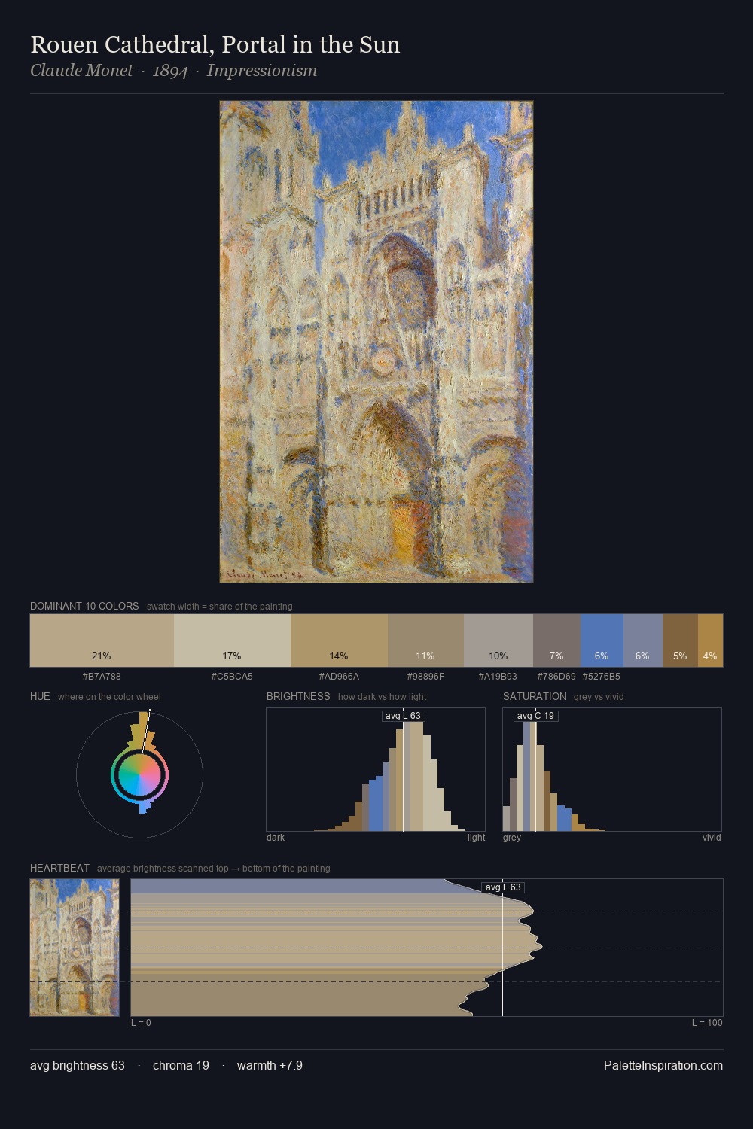Click the avg C 19 label

coord(535,716)
